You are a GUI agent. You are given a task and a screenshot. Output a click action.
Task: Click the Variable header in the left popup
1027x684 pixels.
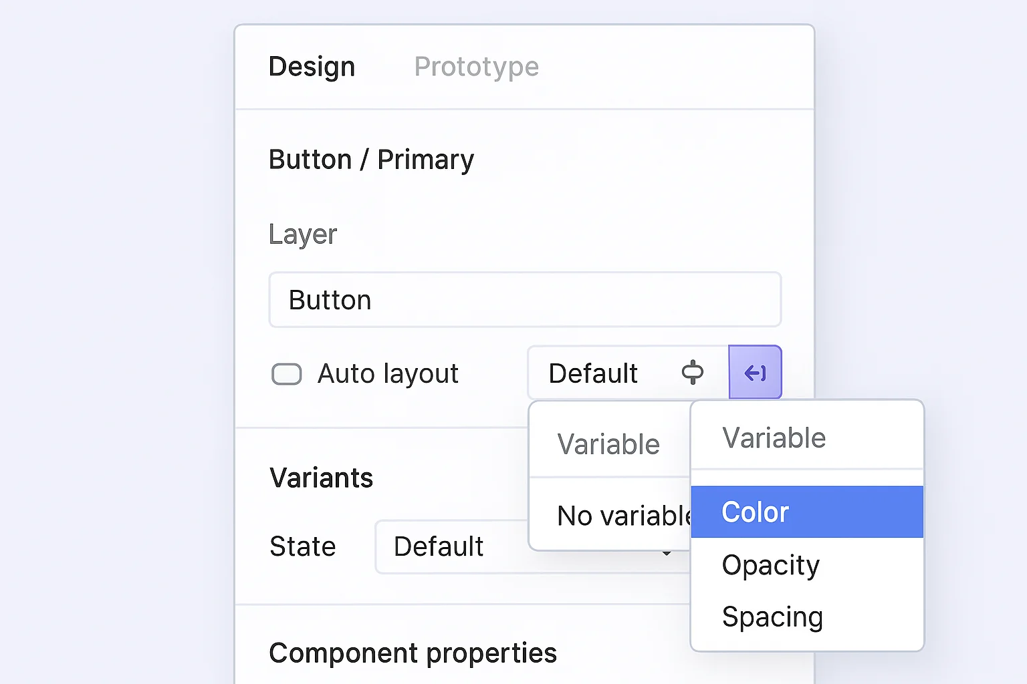click(x=608, y=444)
